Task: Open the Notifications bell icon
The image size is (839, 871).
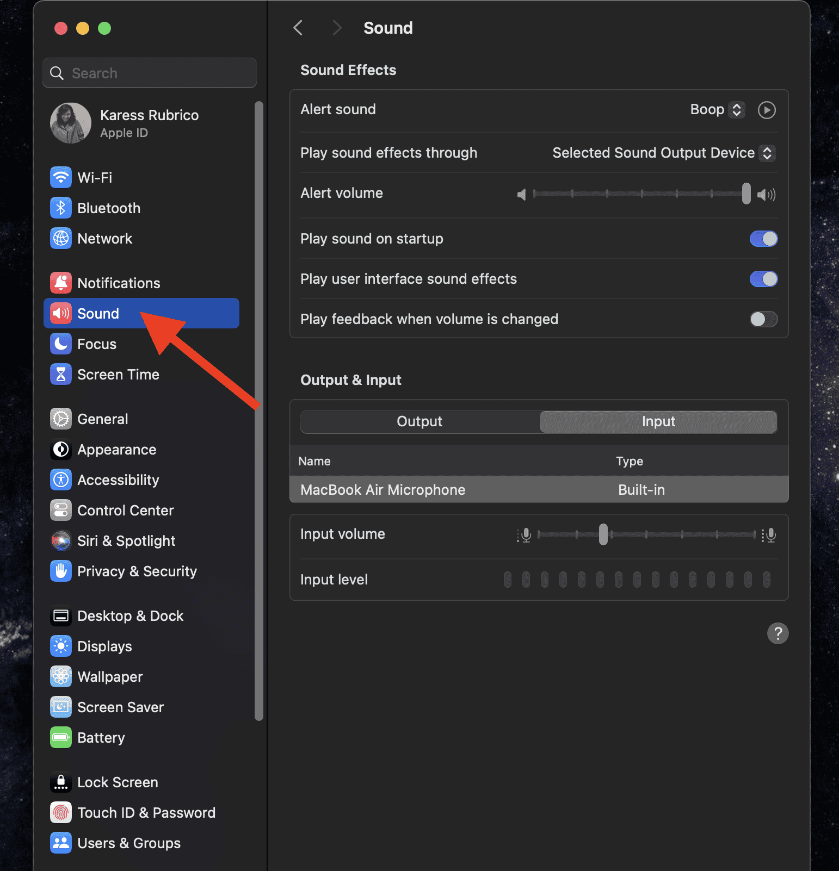Action: tap(61, 283)
